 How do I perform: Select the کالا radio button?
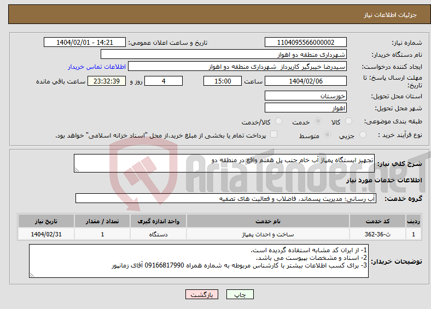pyautogui.click(x=348, y=121)
